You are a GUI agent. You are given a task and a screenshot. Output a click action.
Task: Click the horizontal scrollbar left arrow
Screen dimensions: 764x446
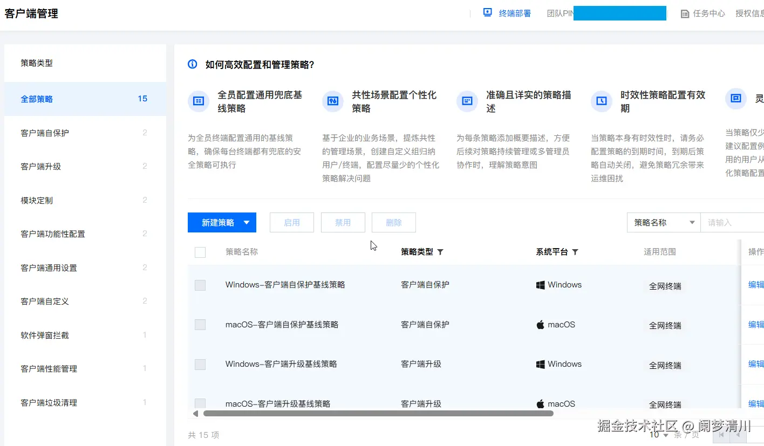pyautogui.click(x=195, y=414)
